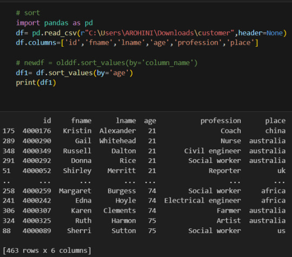Click the by='age' argument
Screen dimensions: 292x257
click(113, 73)
